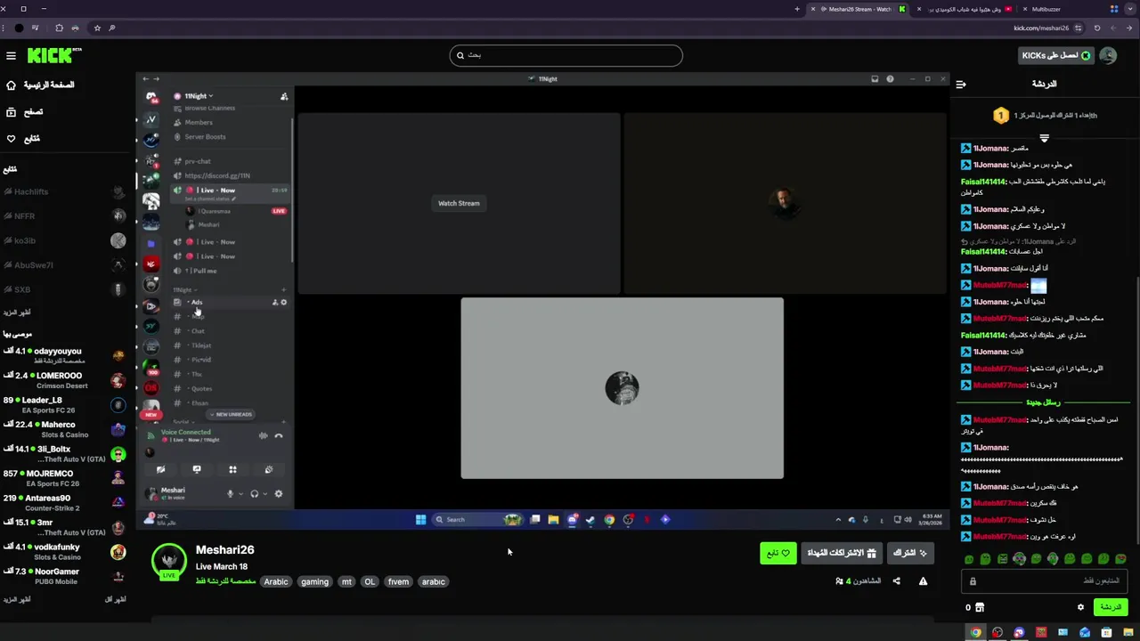Jump to NEW UNREADS in channel list

230,415
